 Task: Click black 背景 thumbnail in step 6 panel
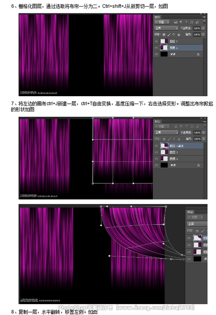[164, 54]
